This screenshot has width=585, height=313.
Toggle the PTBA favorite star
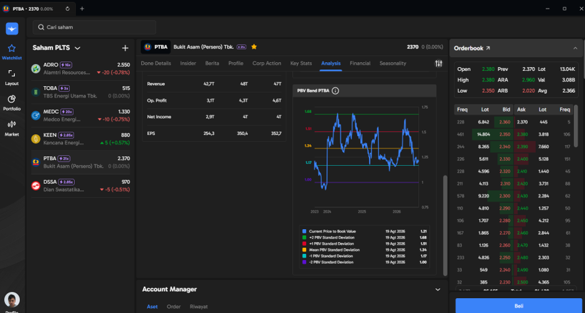coord(254,47)
